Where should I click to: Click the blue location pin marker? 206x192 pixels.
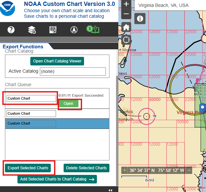point(203,107)
